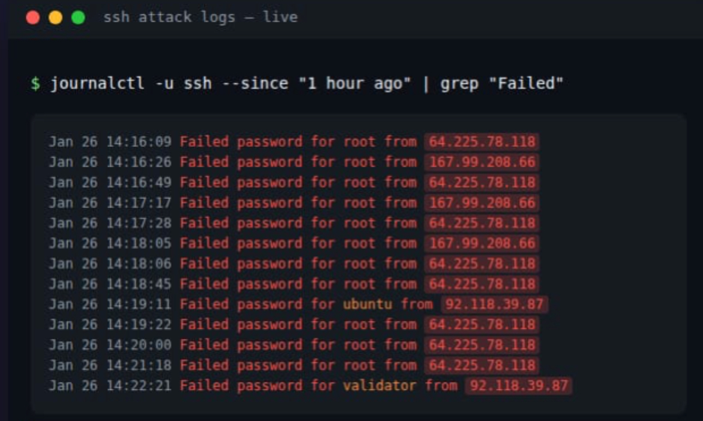Click "Failed password" text on the 14:21:18 line
703x421 pixels.
point(241,365)
